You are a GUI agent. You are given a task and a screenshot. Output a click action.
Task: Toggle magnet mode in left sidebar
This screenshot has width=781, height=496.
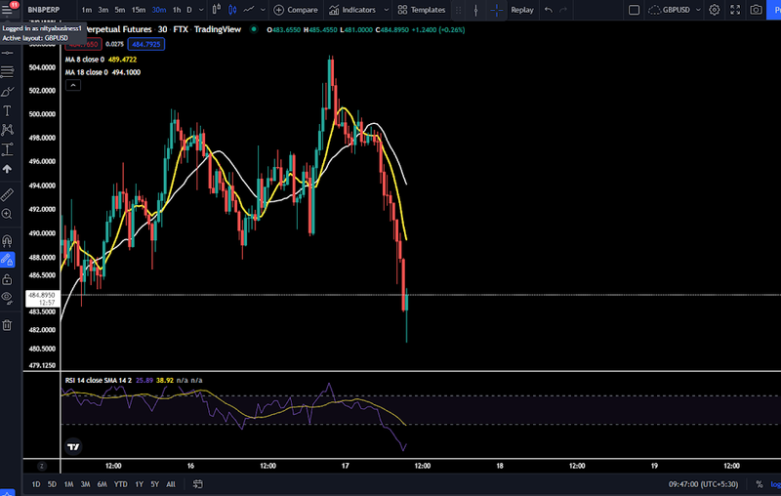[8, 240]
